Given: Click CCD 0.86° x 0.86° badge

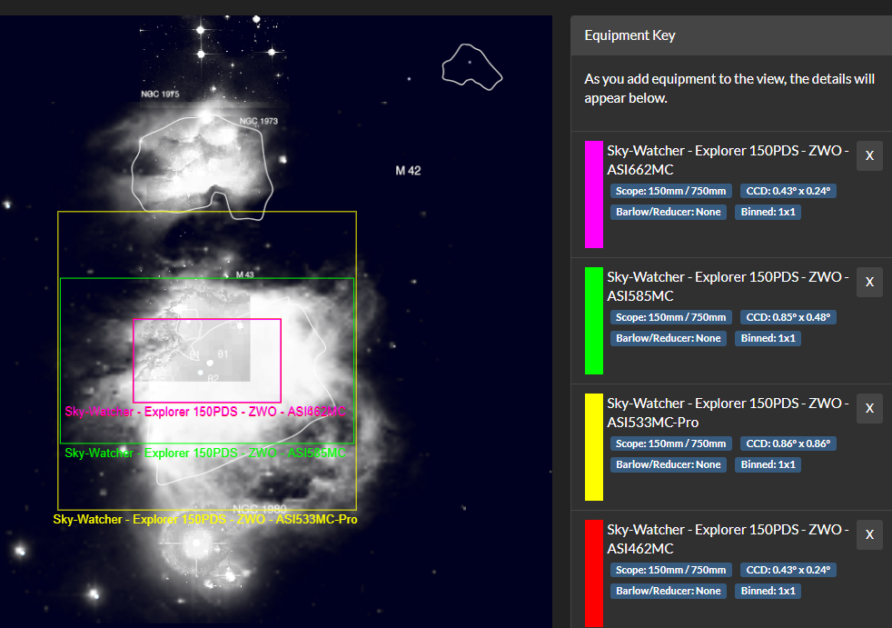Looking at the screenshot, I should pos(788,444).
